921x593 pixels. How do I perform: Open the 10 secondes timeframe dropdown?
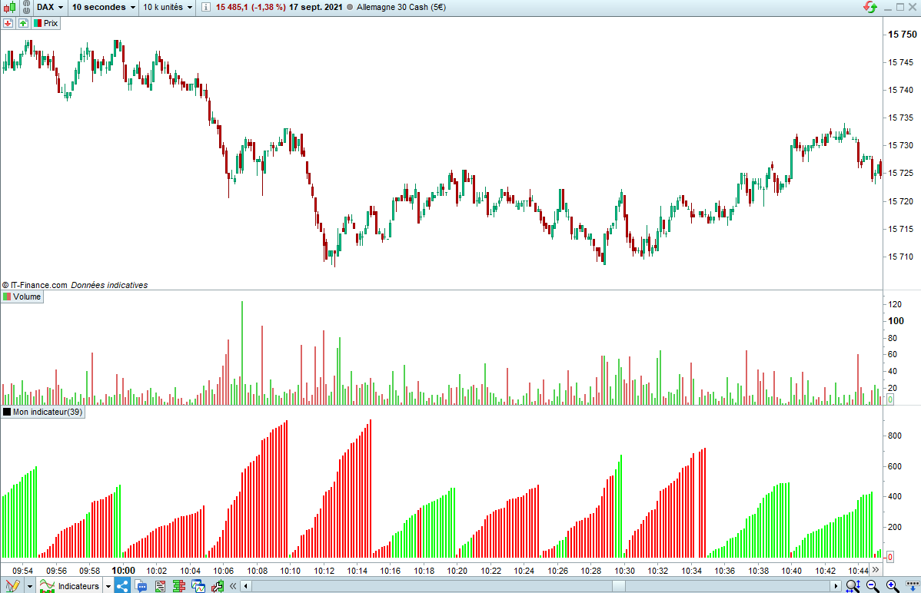coord(103,7)
